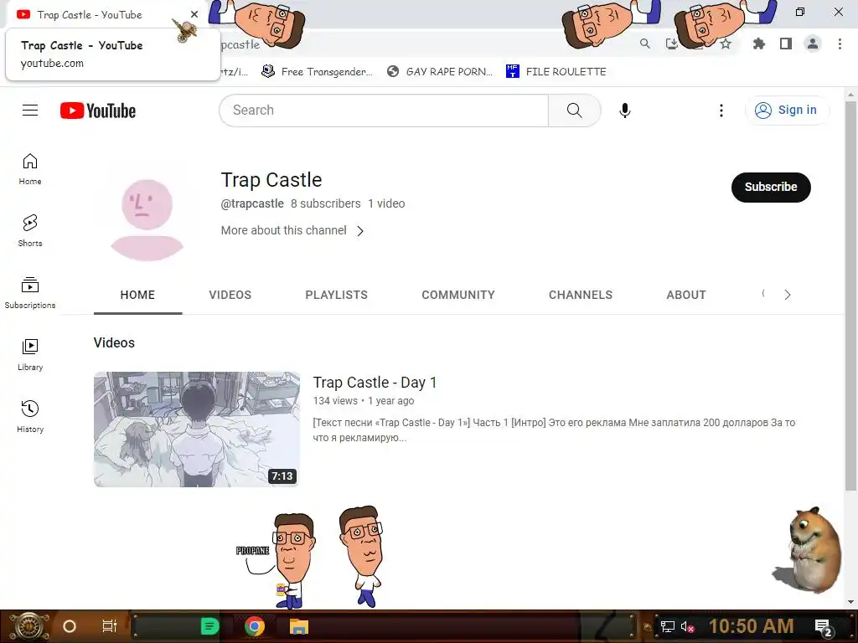The image size is (858, 643).
Task: Click the Cortana circle on taskbar
Action: point(70,626)
